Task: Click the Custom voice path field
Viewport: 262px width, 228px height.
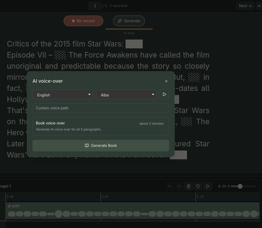Action: (101, 108)
